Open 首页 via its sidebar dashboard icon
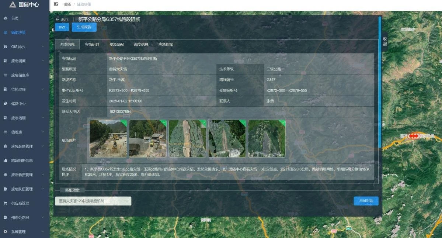 6,18
